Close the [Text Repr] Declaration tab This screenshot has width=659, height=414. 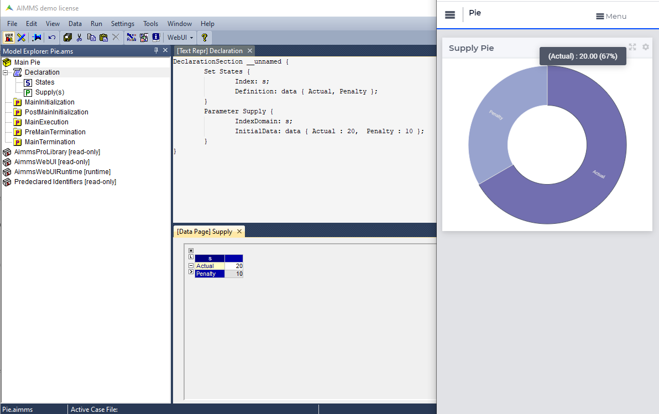click(x=250, y=50)
